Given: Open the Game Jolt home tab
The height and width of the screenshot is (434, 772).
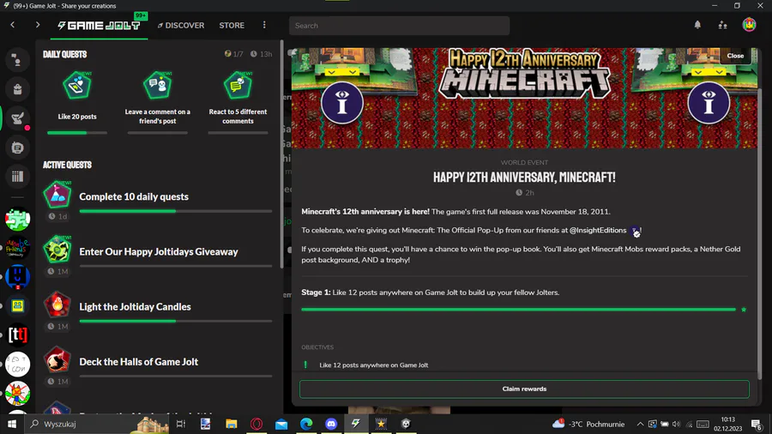Looking at the screenshot, I should pyautogui.click(x=99, y=25).
